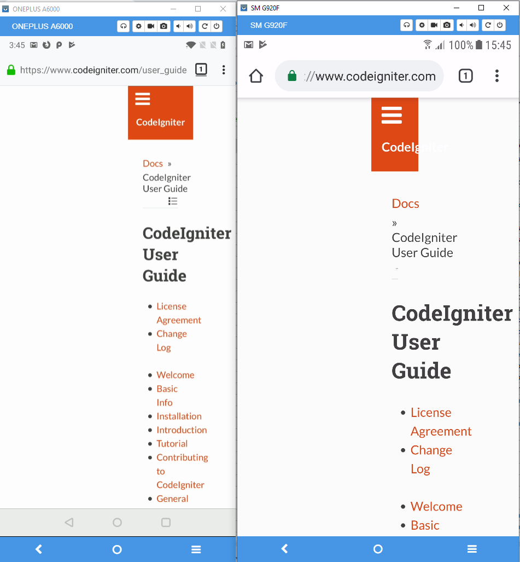520x562 pixels.
Task: Open Chrome's three-dot overflow menu on ONEPLUS A6000
Action: (224, 71)
